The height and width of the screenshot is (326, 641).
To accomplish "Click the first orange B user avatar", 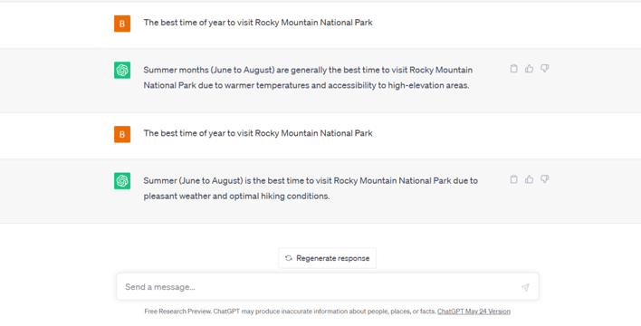I will tap(122, 24).
